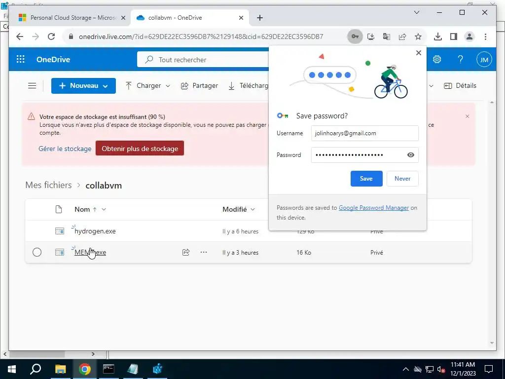Open the Détails pane
The height and width of the screenshot is (379, 505).
[x=460, y=86]
